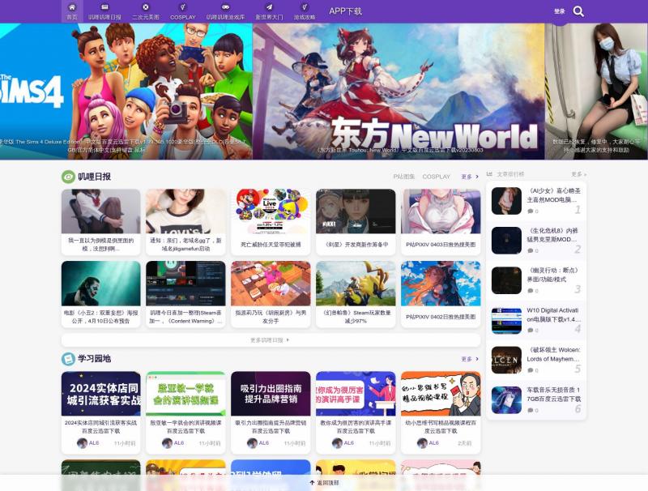
Task: Click the ranking chart icon in sidebar header
Action: coord(490,174)
